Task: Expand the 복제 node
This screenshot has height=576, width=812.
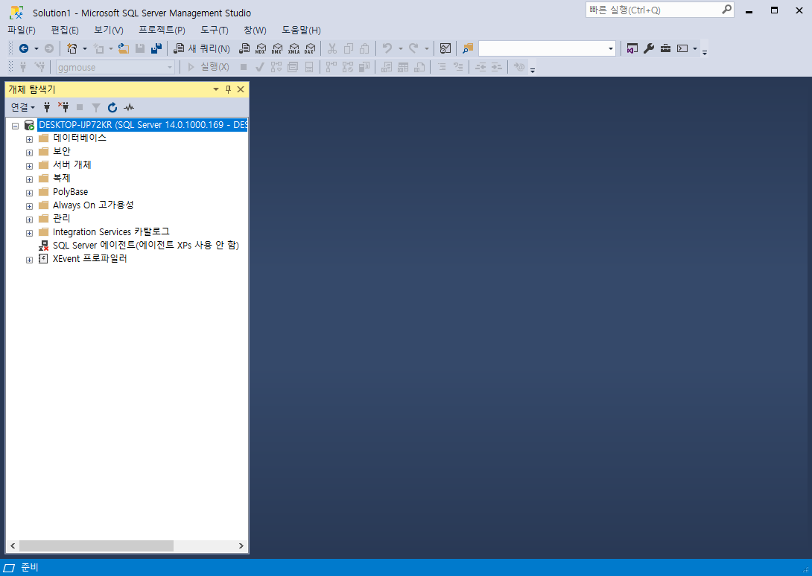Action: coord(30,179)
